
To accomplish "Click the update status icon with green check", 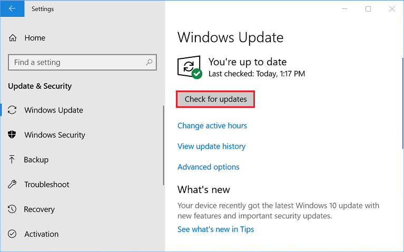I will click(190, 68).
